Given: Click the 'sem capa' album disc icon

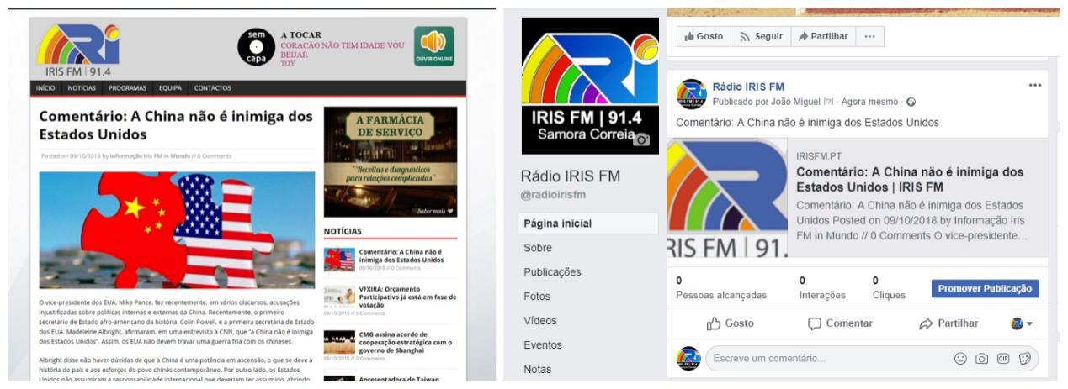Looking at the screenshot, I should pyautogui.click(x=255, y=46).
